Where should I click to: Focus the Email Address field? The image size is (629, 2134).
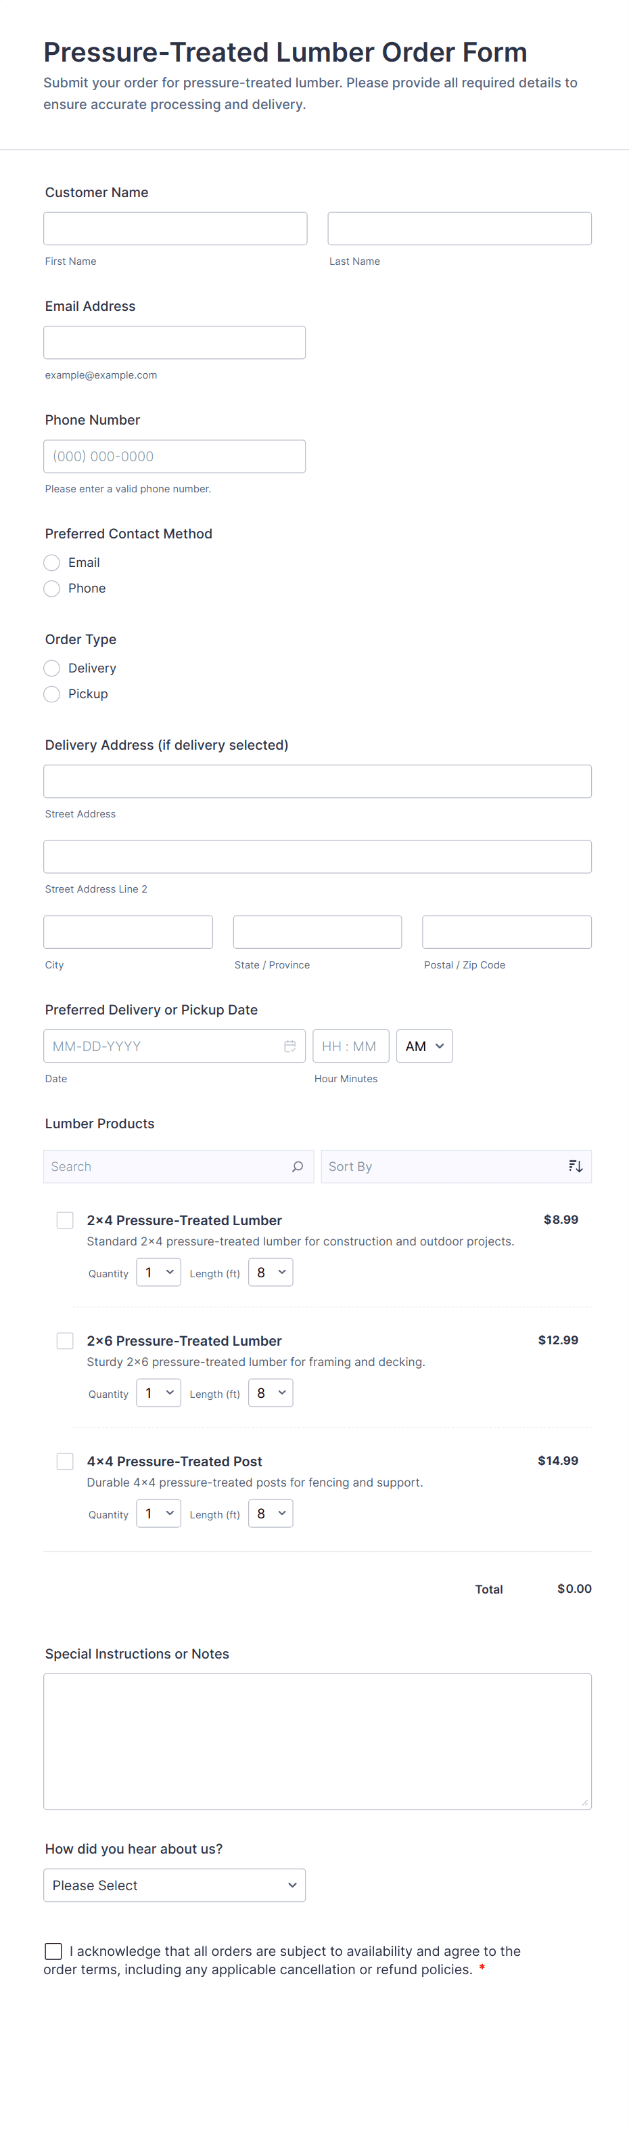click(174, 342)
